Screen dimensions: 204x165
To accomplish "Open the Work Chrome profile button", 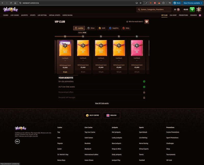I will point(177,3).
